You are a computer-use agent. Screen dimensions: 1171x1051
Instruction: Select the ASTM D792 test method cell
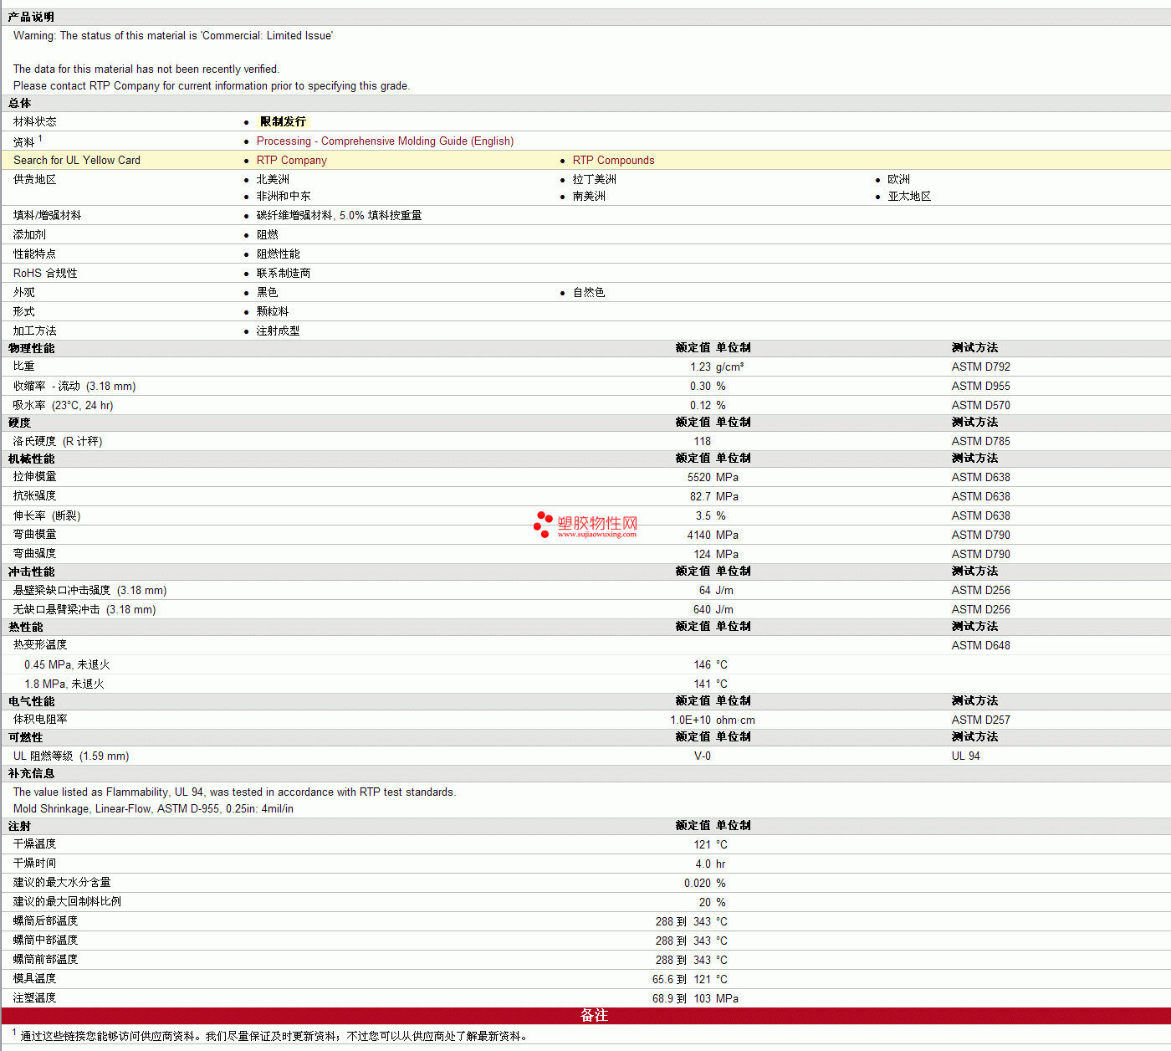point(980,367)
